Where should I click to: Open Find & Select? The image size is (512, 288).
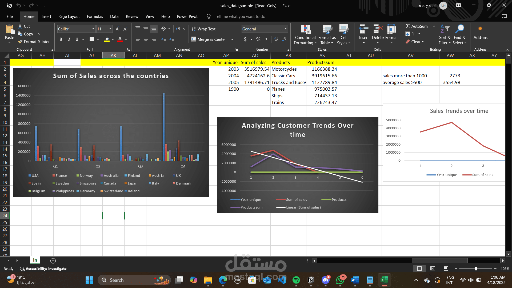pos(459,35)
